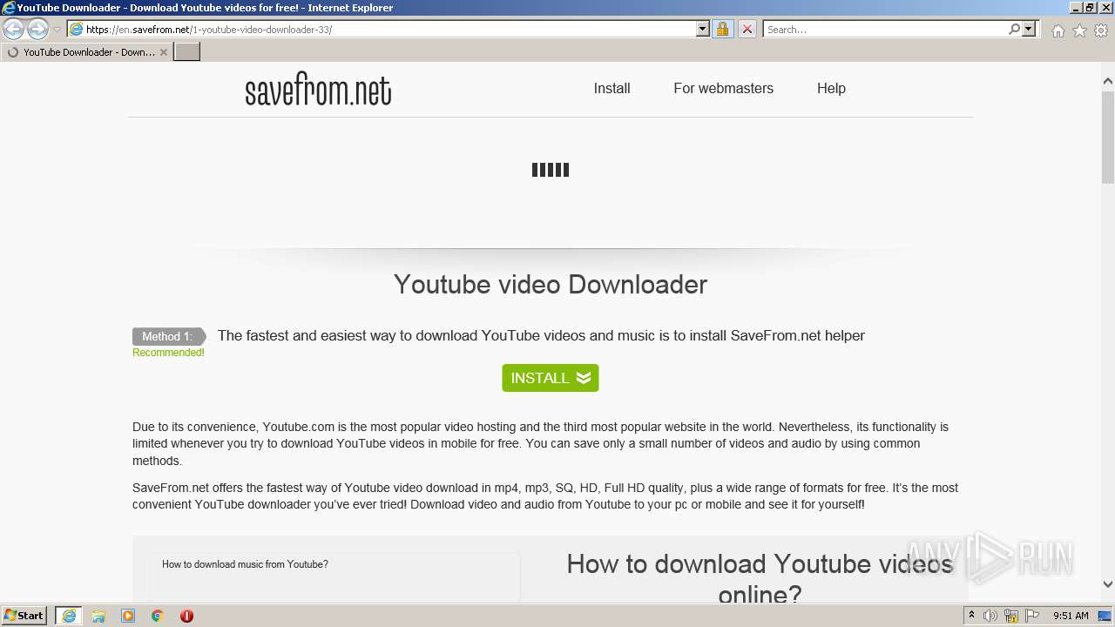Viewport: 1115px width, 627px height.
Task: Open the Help navigation link
Action: pos(831,88)
